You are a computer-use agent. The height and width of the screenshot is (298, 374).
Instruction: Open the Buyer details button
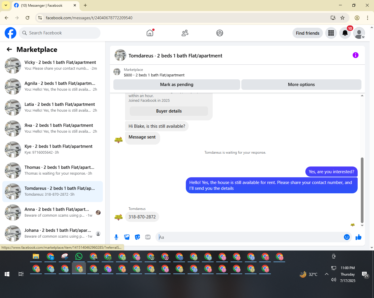(x=169, y=111)
